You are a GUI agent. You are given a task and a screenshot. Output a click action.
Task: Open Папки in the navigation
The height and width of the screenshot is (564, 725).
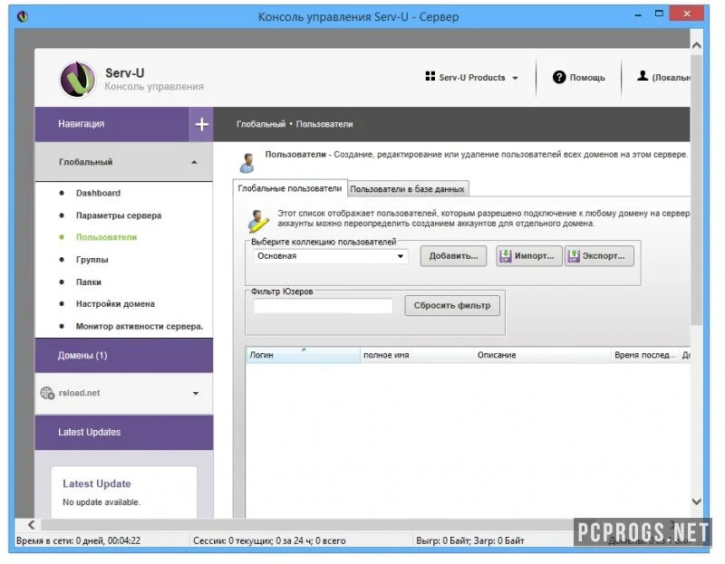click(x=88, y=282)
